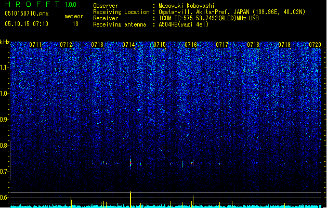Click the HROFFT 1.0.0 title text
Screen dimensions: 327x208
pos(41,4)
